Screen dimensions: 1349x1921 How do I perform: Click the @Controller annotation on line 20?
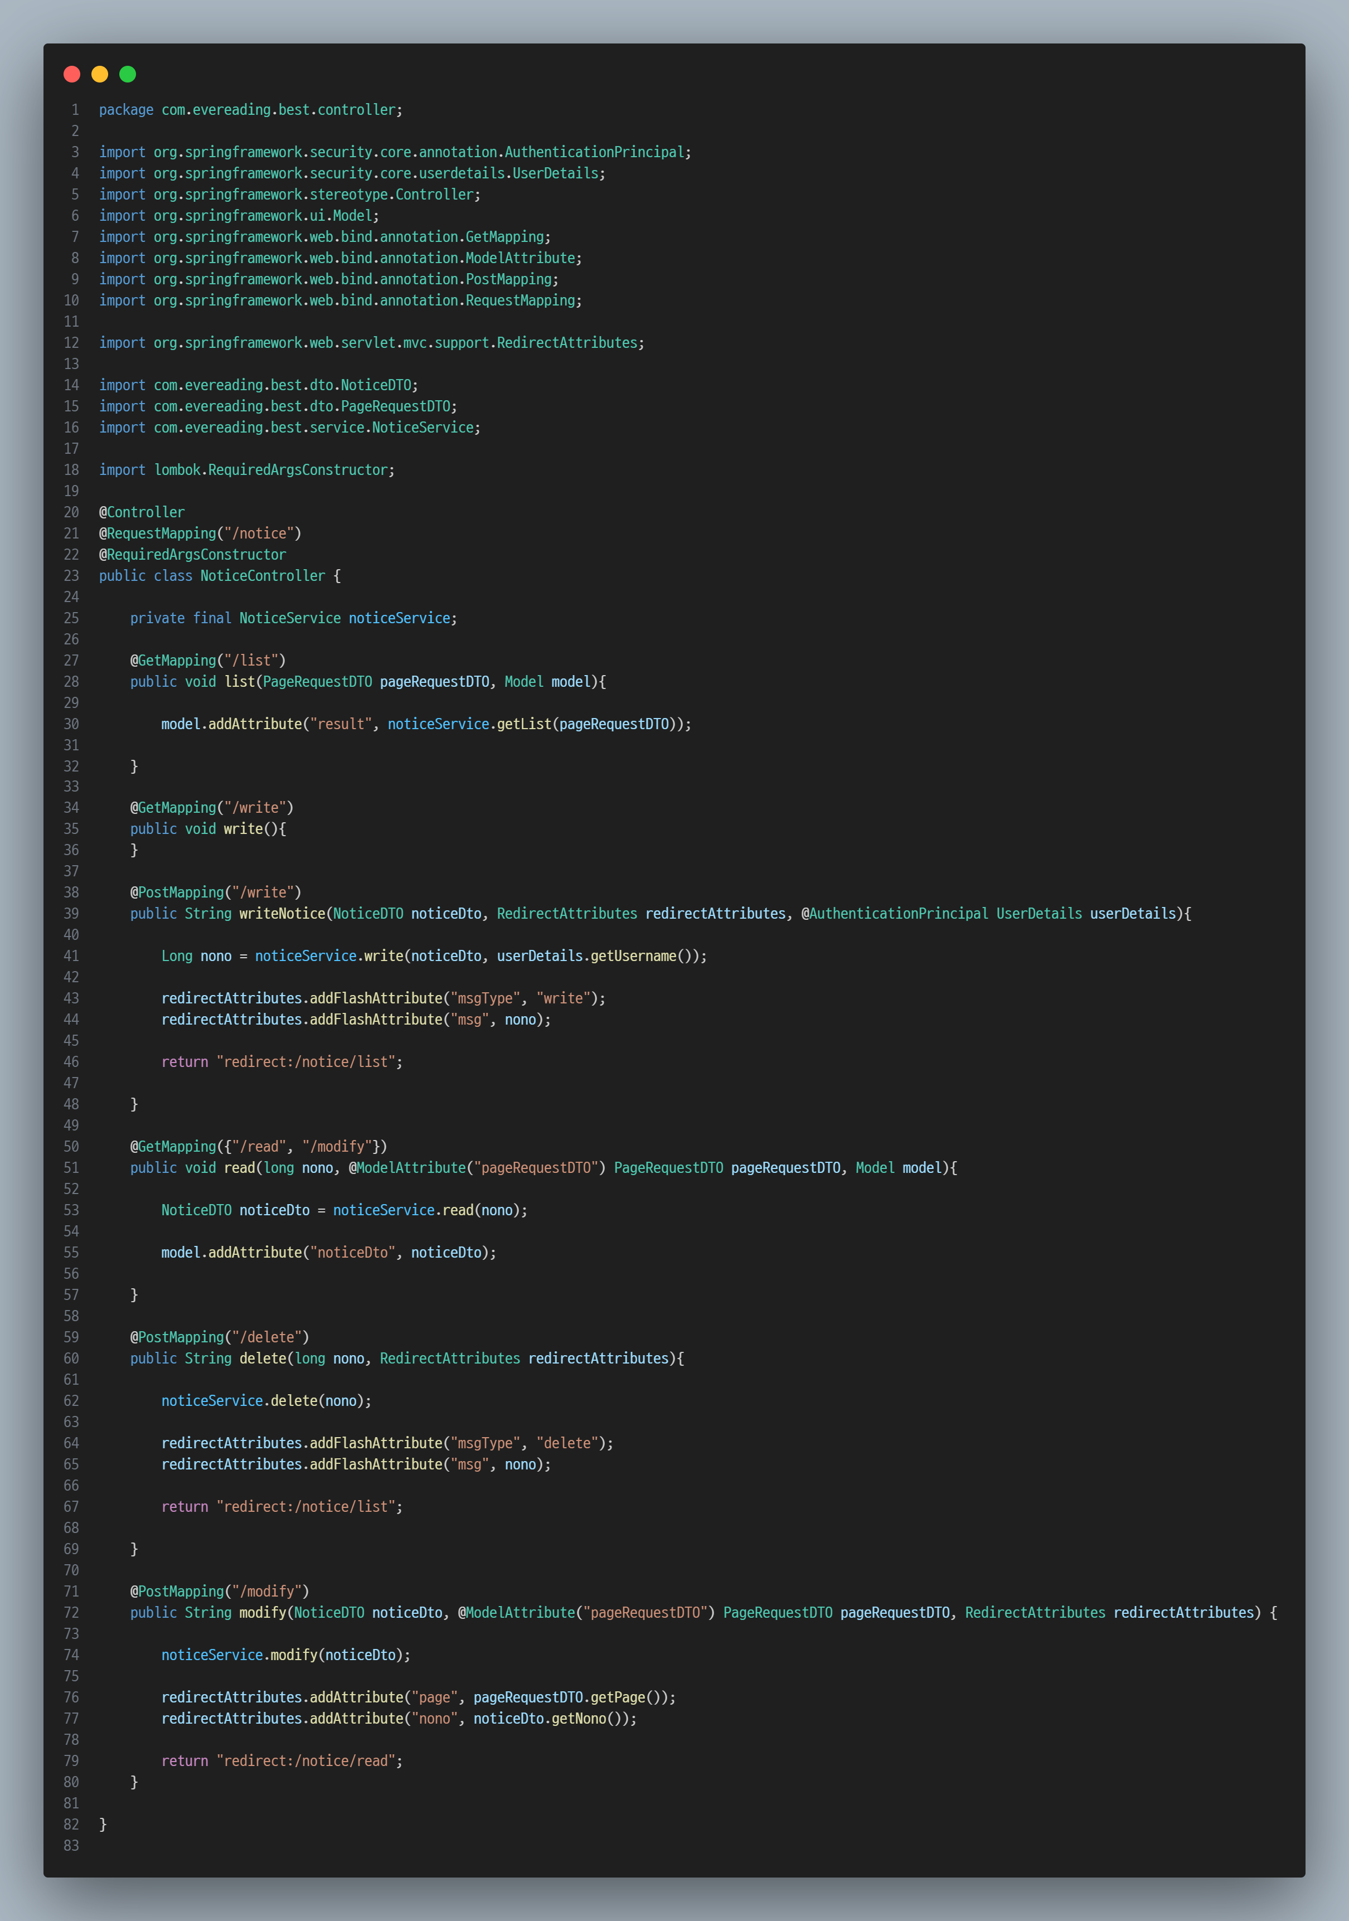142,512
